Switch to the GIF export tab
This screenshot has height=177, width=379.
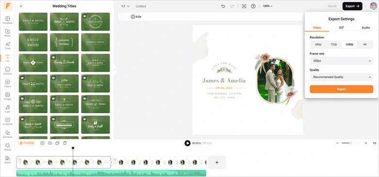[341, 28]
